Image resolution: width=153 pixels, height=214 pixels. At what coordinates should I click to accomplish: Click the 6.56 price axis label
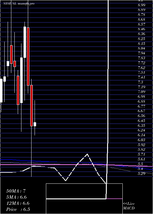tap(141, 116)
